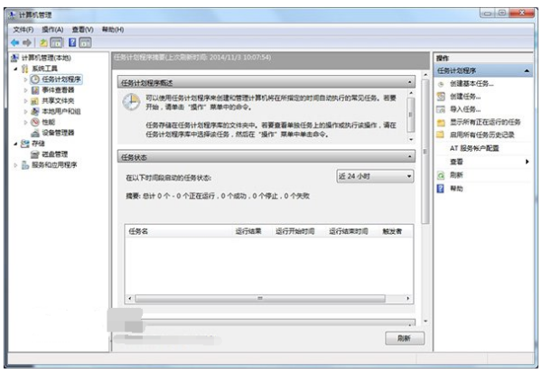
Task: Collapse the 任务计划程序 actions header
Action: pyautogui.click(x=527, y=70)
